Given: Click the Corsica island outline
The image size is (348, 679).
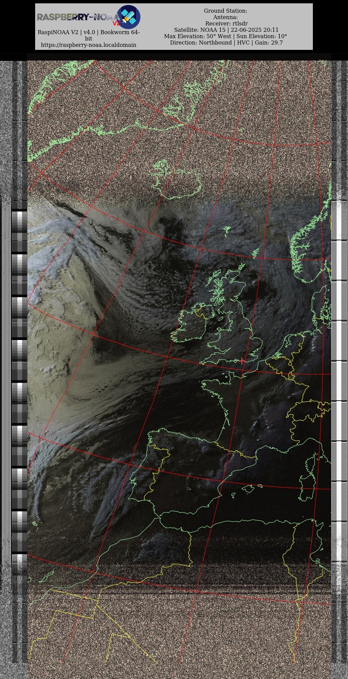Looking at the screenshot, I should pyautogui.click(x=311, y=463).
